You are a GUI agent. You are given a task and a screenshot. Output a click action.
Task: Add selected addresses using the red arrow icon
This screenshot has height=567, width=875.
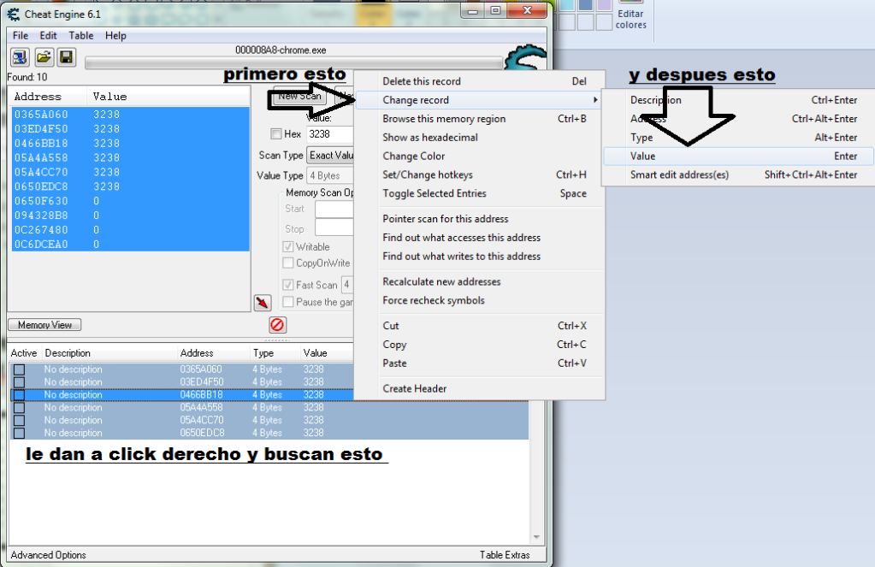pyautogui.click(x=263, y=303)
